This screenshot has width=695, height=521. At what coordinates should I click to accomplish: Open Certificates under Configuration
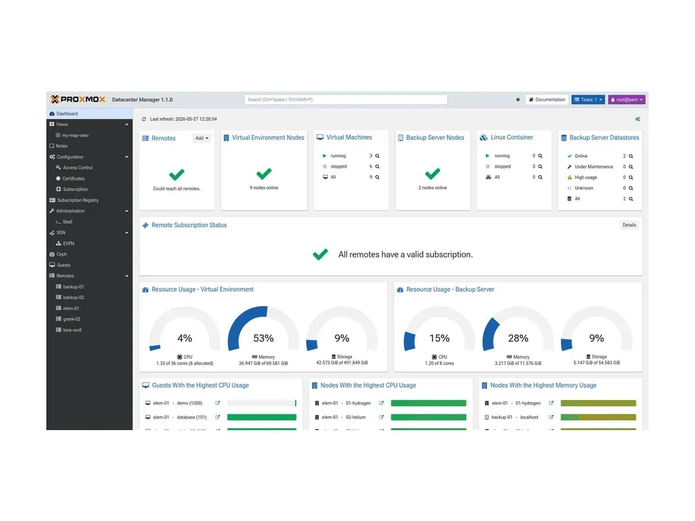click(90, 178)
